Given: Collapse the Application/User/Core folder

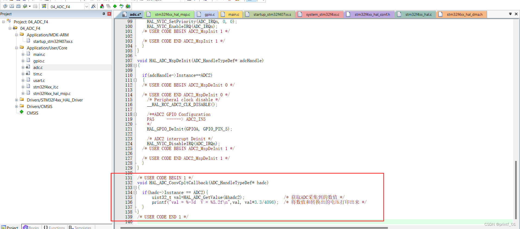Looking at the screenshot, I should [x=16, y=48].
